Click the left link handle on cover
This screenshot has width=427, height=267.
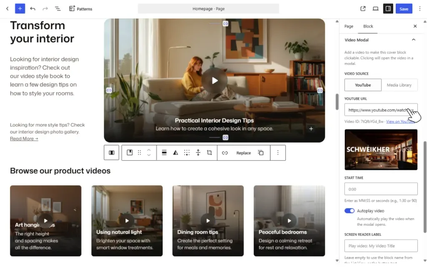109,90
